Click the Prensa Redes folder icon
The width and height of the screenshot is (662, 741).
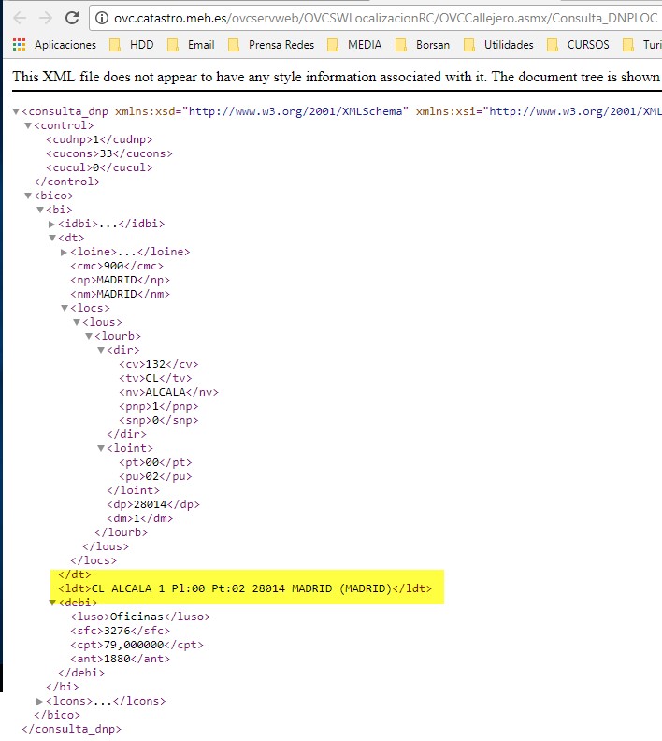[233, 44]
